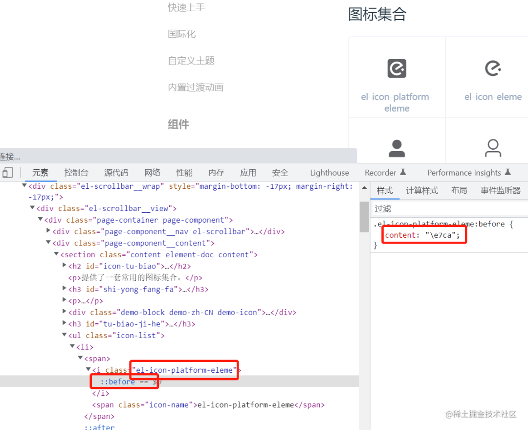This screenshot has width=528, height=430.
Task: Open the 自定义主题 sidebar link
Action: (x=191, y=61)
